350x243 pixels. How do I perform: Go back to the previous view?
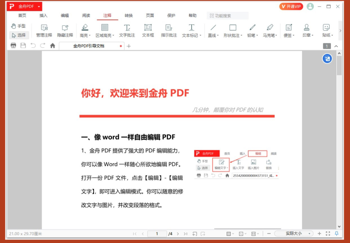pos(195,234)
